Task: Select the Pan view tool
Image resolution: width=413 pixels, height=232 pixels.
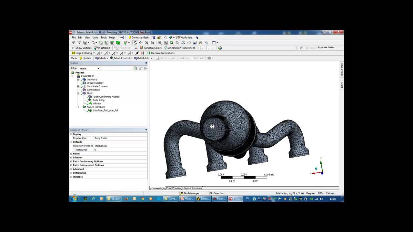Action: tap(141, 43)
